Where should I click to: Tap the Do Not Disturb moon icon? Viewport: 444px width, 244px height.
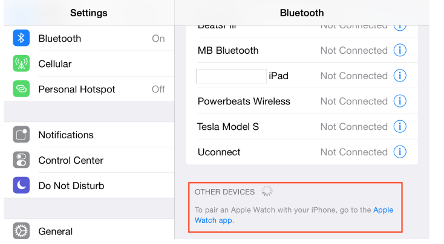click(21, 186)
